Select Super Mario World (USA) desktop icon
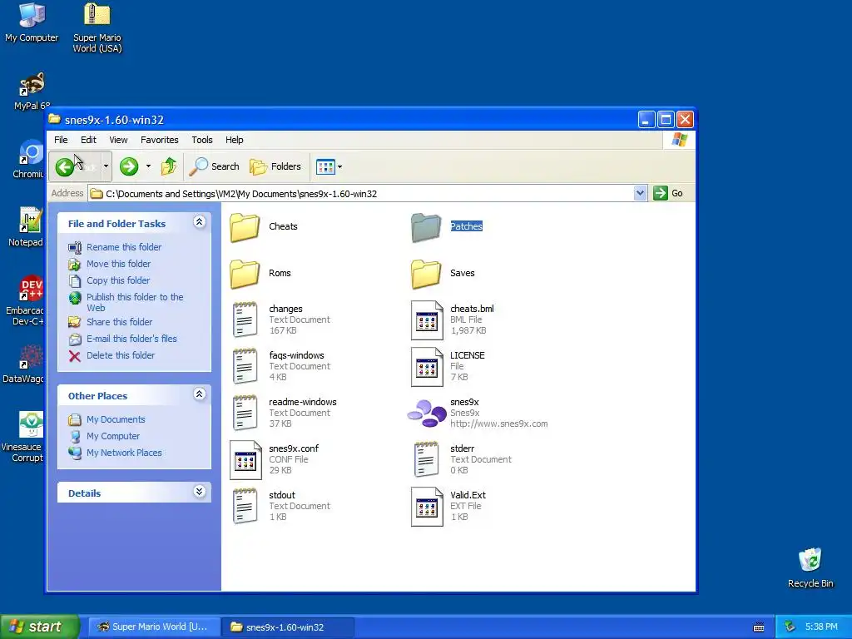This screenshot has width=852, height=639. 97,27
